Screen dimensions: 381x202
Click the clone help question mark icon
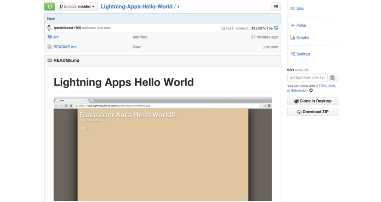(311, 90)
